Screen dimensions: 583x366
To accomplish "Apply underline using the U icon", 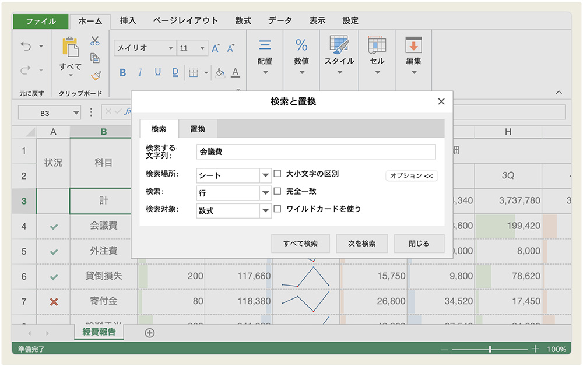I will (156, 72).
